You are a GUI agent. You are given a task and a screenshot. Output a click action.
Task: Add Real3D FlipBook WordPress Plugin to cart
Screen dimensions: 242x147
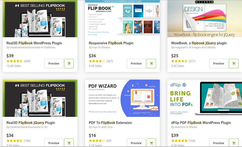pyautogui.click(x=69, y=63)
